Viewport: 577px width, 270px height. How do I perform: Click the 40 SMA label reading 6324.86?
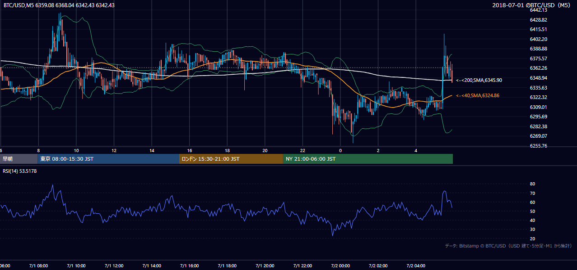pyautogui.click(x=478, y=95)
